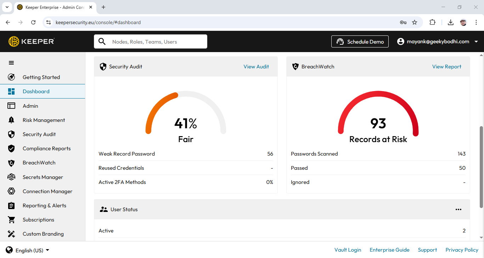Open the tab search dropdown arrow
This screenshot has height=258, width=484.
(x=7, y=7)
